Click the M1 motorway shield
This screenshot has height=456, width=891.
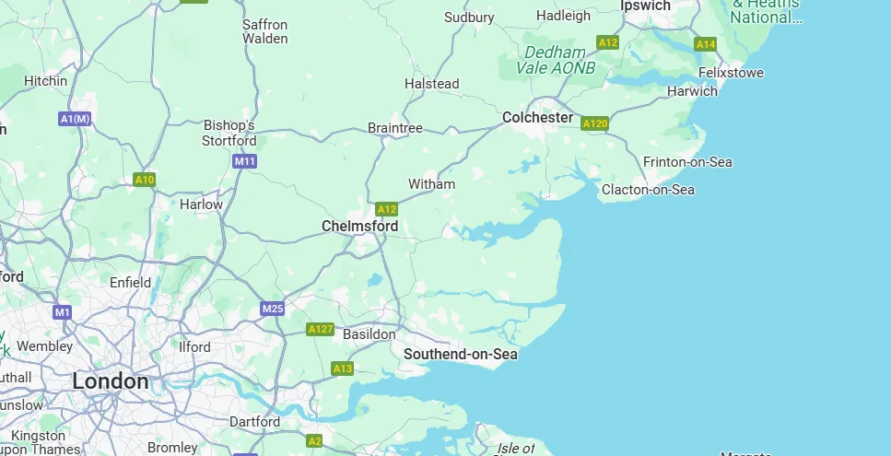click(x=62, y=311)
